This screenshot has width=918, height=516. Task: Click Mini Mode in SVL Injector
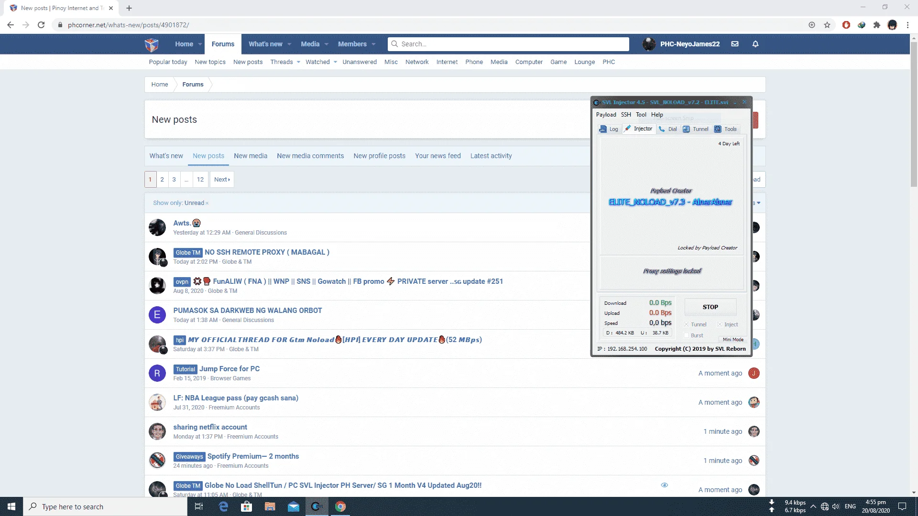733,340
